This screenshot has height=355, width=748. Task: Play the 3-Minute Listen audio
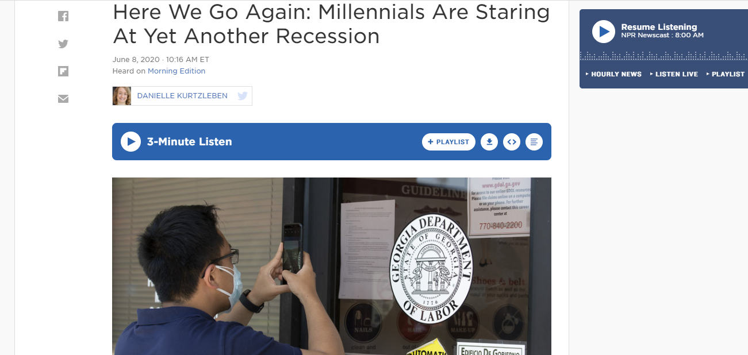pyautogui.click(x=131, y=141)
